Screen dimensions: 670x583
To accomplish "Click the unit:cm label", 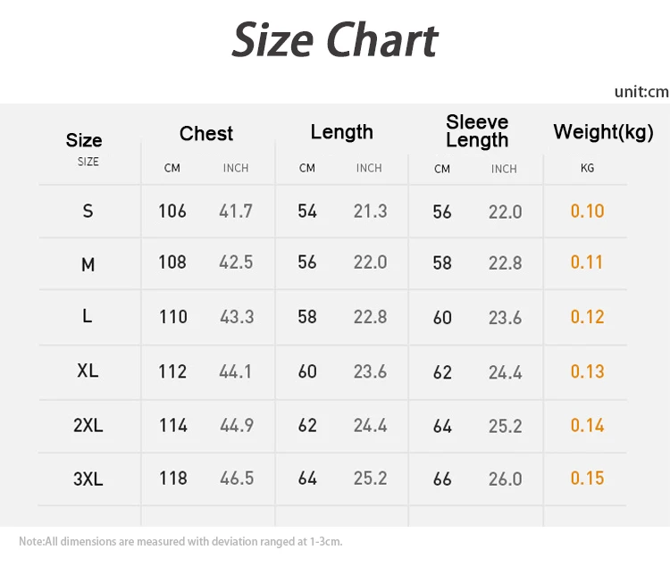I will [x=641, y=91].
